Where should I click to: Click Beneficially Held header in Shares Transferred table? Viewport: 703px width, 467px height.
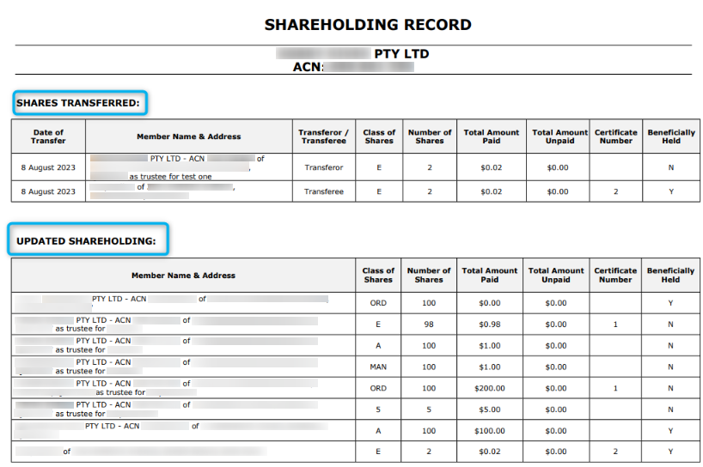click(x=671, y=136)
